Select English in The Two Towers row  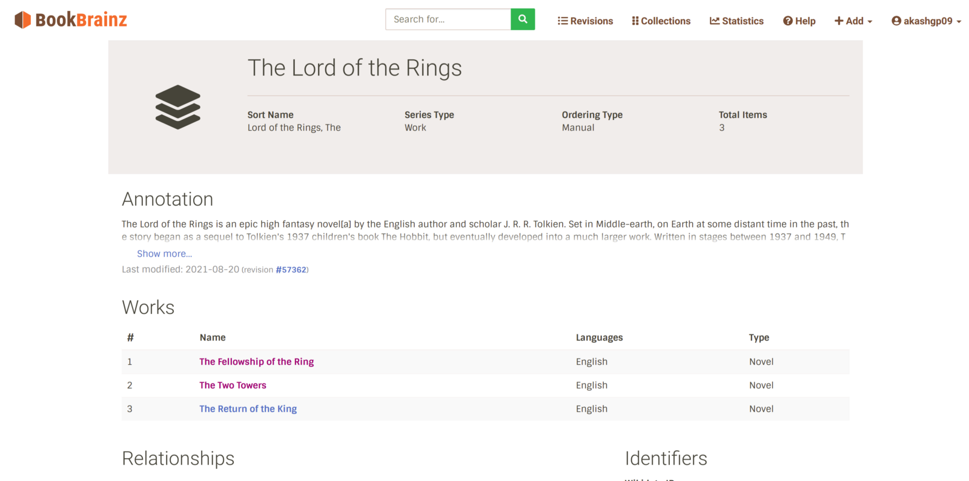coord(592,385)
